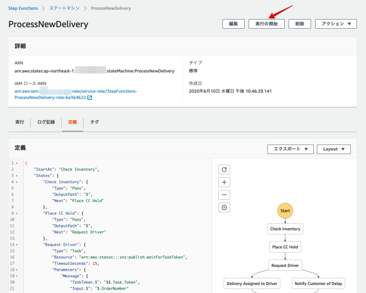Switch to the 実行 tab
This screenshot has height=293, width=366.
click(x=19, y=122)
